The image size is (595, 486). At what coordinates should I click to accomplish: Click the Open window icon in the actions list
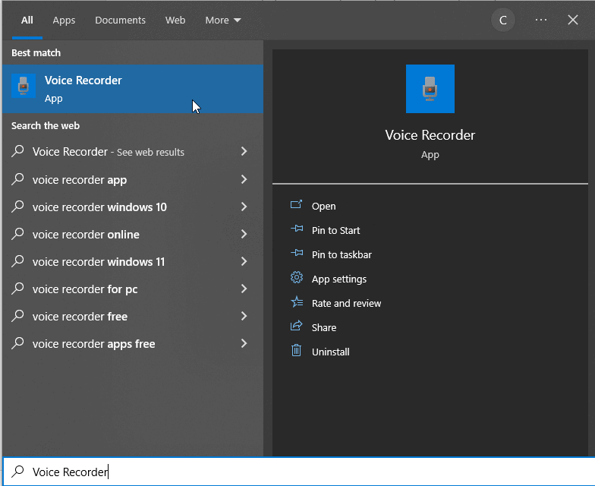[x=296, y=205]
